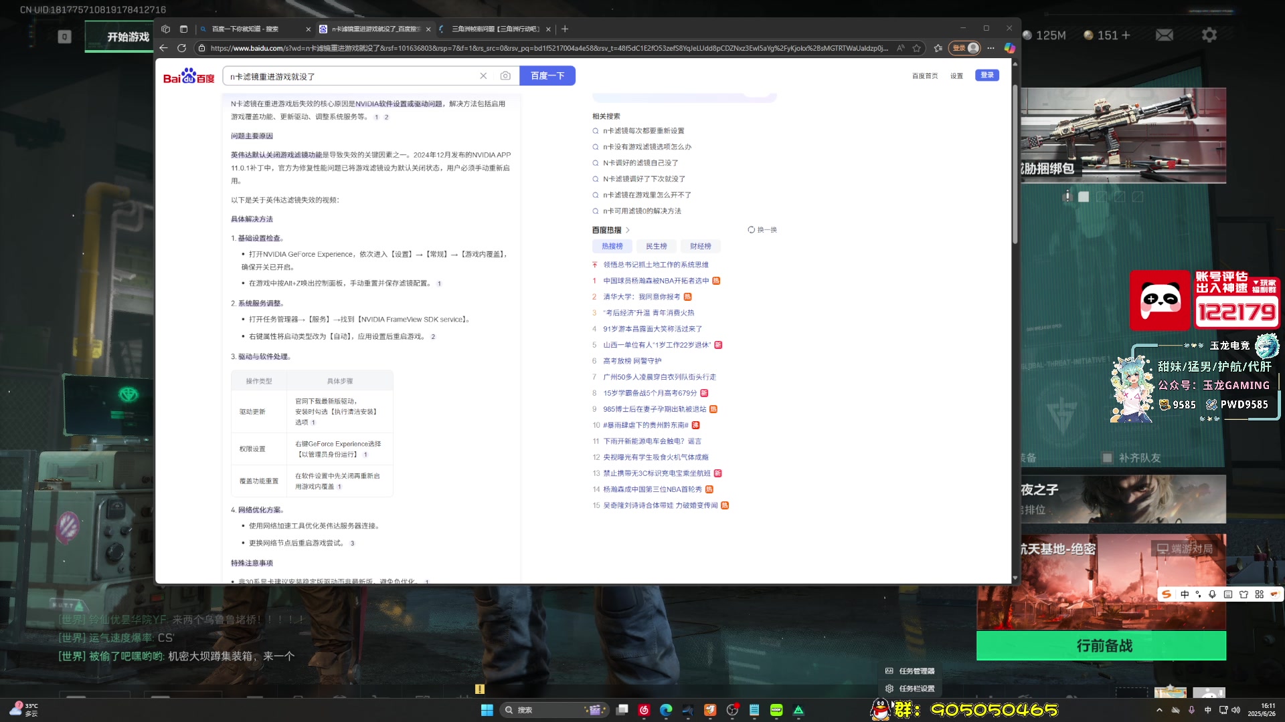This screenshot has width=1285, height=722.
Task: Open NetEase Cloud Music from the taskbar
Action: pos(644,710)
